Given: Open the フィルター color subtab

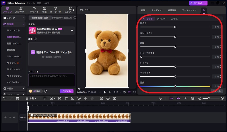Looking at the screenshot, I should pyautogui.click(x=162, y=19).
